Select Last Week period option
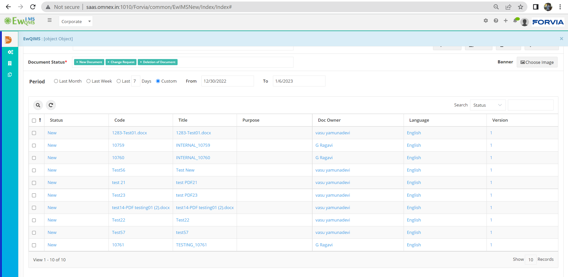568x277 pixels. pyautogui.click(x=88, y=81)
